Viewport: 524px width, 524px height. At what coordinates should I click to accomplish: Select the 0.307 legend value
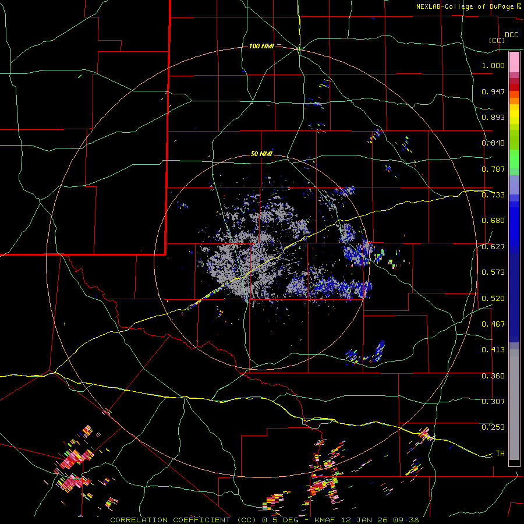pyautogui.click(x=493, y=402)
